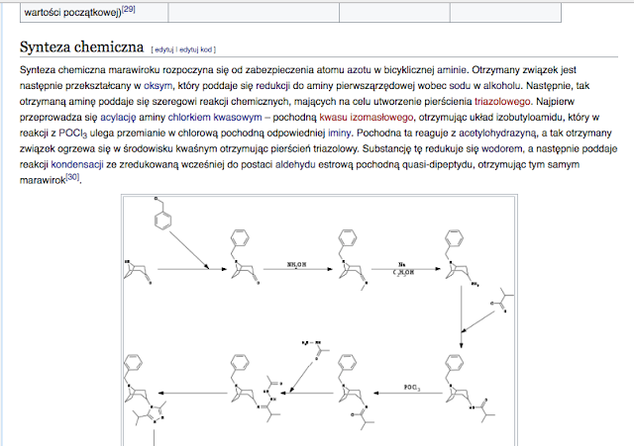Viewport: 634px width, 446px height.
Task: Click the 'Synteza chemiczna' section heading
Action: click(81, 46)
